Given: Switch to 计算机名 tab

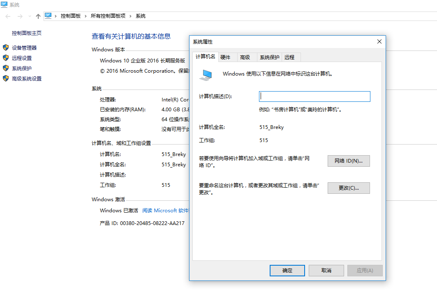Looking at the screenshot, I should pyautogui.click(x=206, y=57).
